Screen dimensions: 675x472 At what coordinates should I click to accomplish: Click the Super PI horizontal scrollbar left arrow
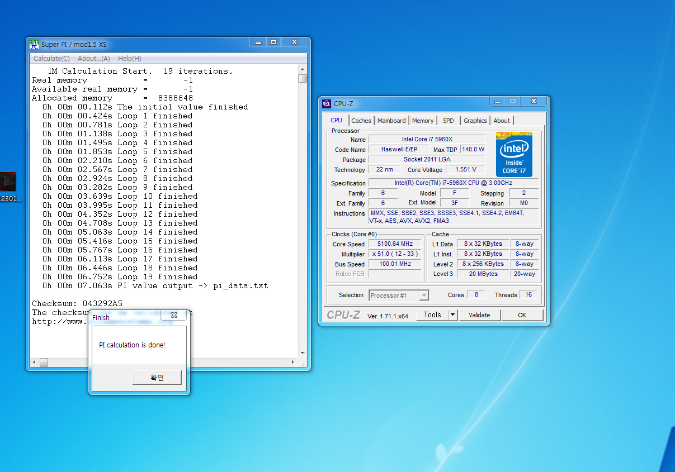pyautogui.click(x=34, y=362)
